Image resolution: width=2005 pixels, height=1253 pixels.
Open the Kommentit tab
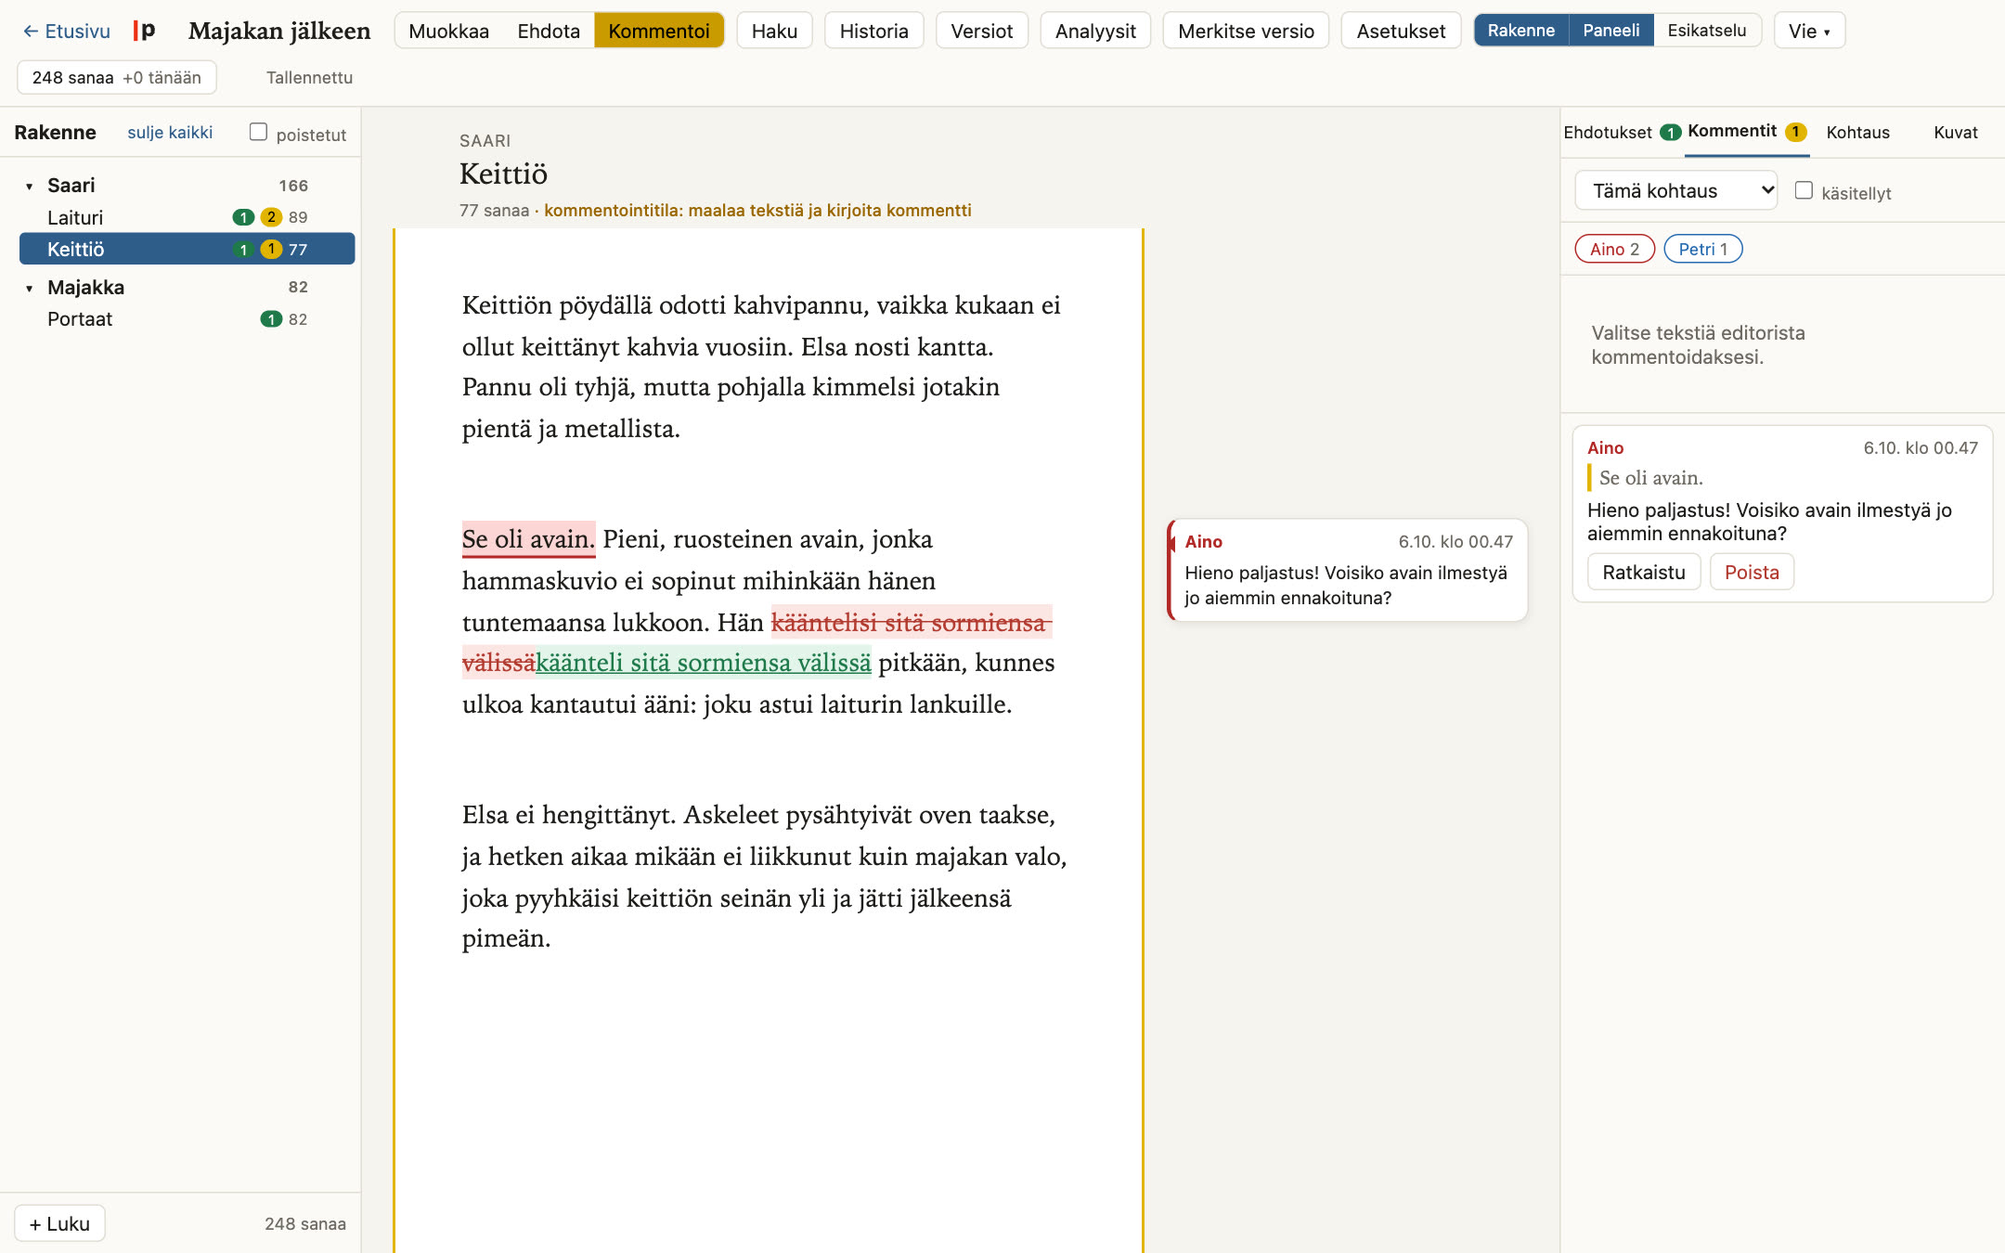pyautogui.click(x=1747, y=132)
